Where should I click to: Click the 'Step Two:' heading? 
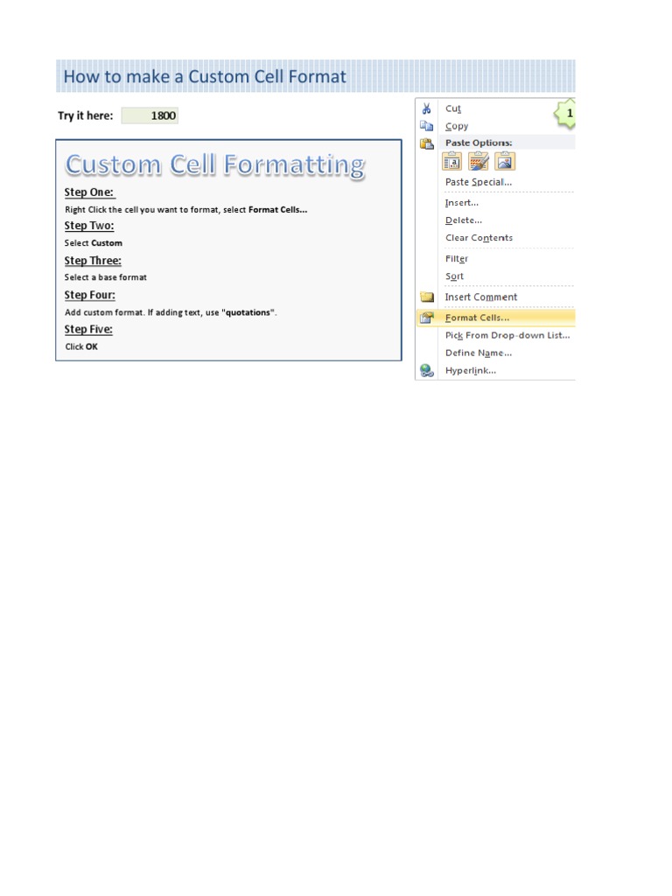[x=89, y=227]
